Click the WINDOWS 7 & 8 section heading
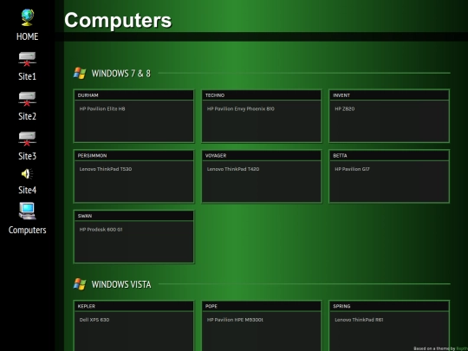 click(120, 74)
